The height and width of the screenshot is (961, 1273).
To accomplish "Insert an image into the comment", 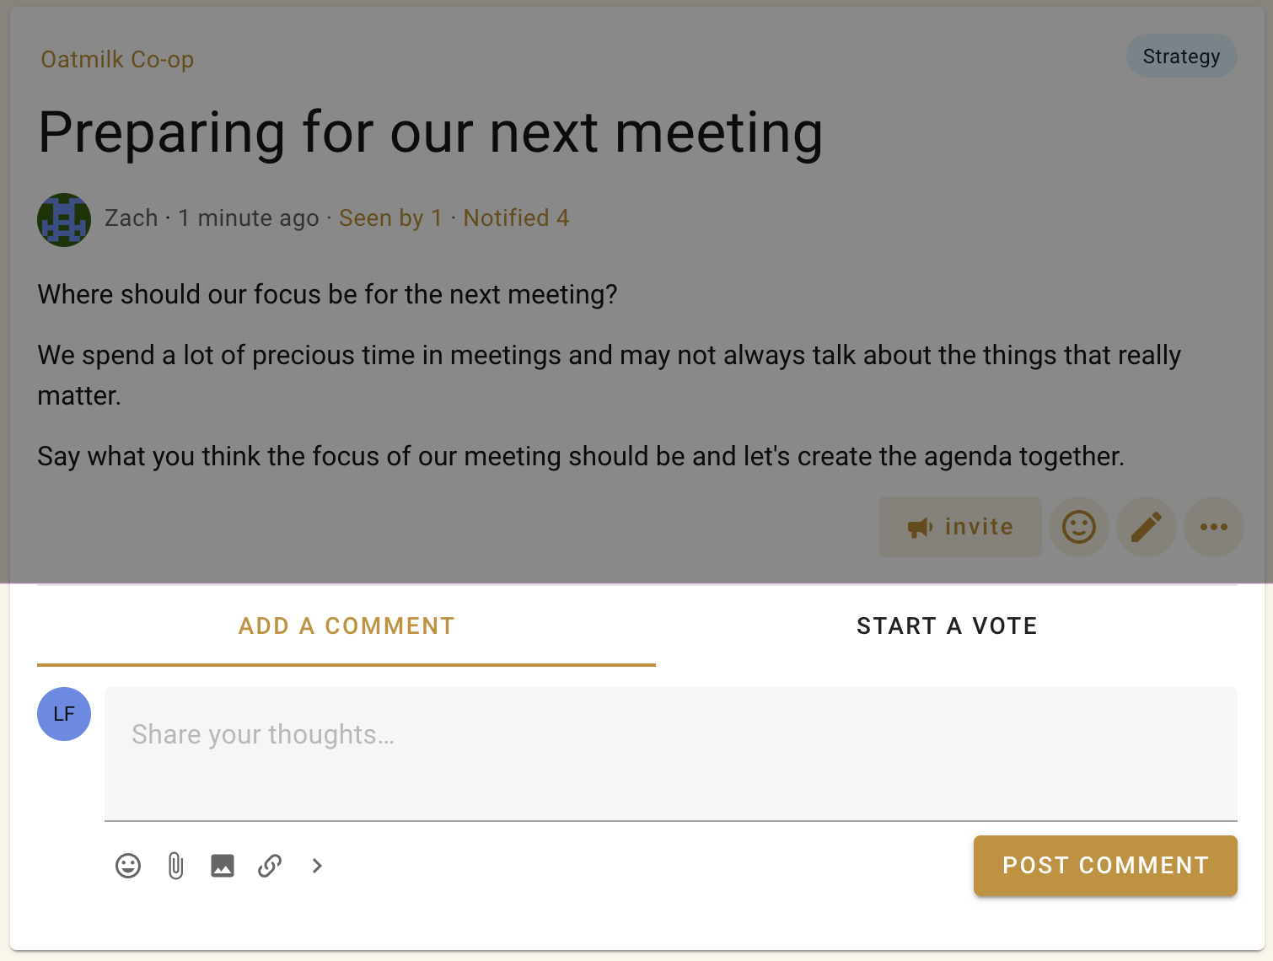I will [223, 866].
